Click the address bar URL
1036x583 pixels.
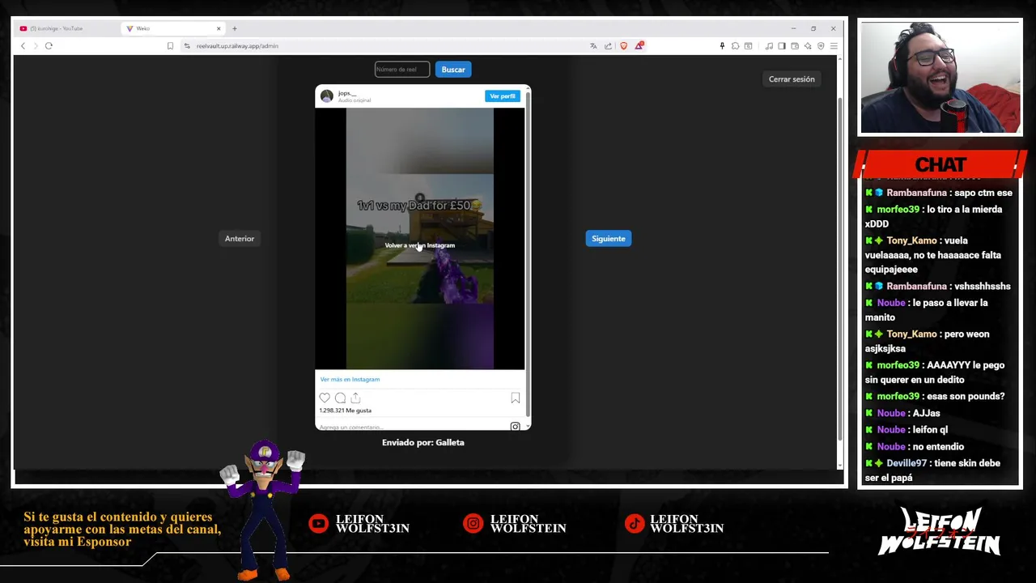pos(237,46)
